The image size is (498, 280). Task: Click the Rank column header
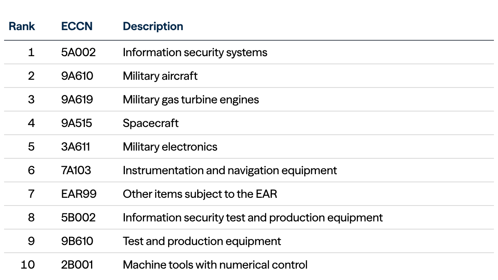[x=22, y=26]
